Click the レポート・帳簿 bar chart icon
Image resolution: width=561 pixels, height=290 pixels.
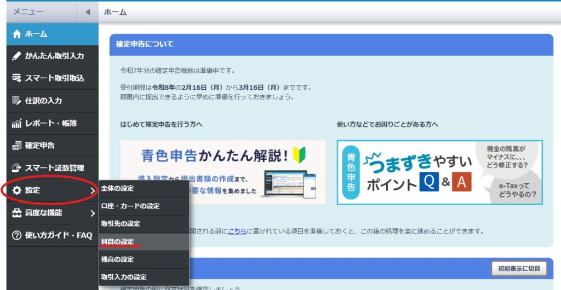pyautogui.click(x=16, y=123)
